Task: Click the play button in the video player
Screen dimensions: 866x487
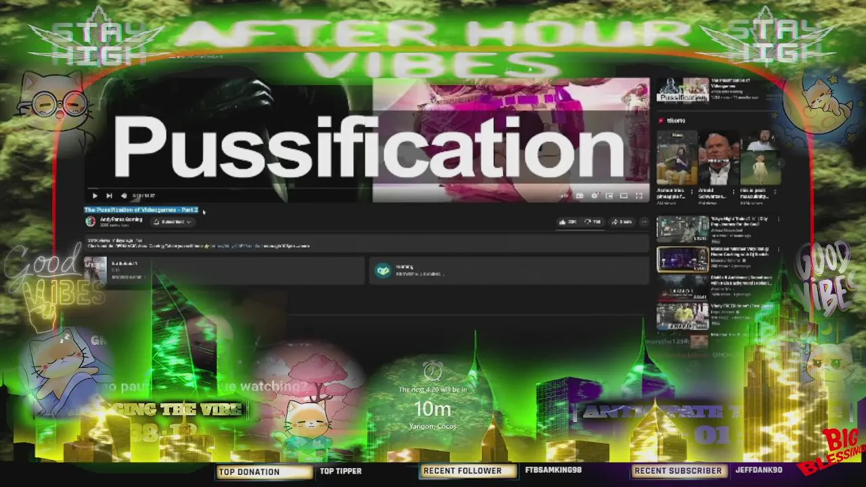Action: coord(95,196)
